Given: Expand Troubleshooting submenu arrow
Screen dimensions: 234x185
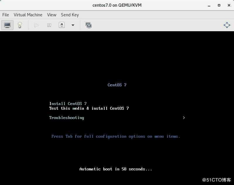Looking at the screenshot, I should coord(184,118).
